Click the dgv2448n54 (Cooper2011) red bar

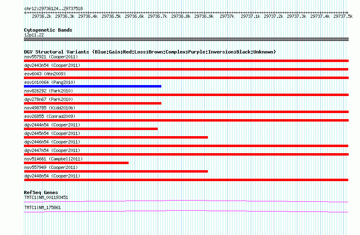click(x=186, y=180)
